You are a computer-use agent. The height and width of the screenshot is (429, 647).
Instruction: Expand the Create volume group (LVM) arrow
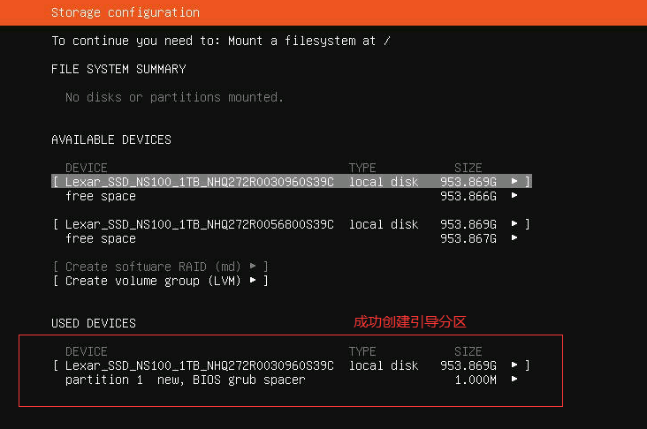254,281
